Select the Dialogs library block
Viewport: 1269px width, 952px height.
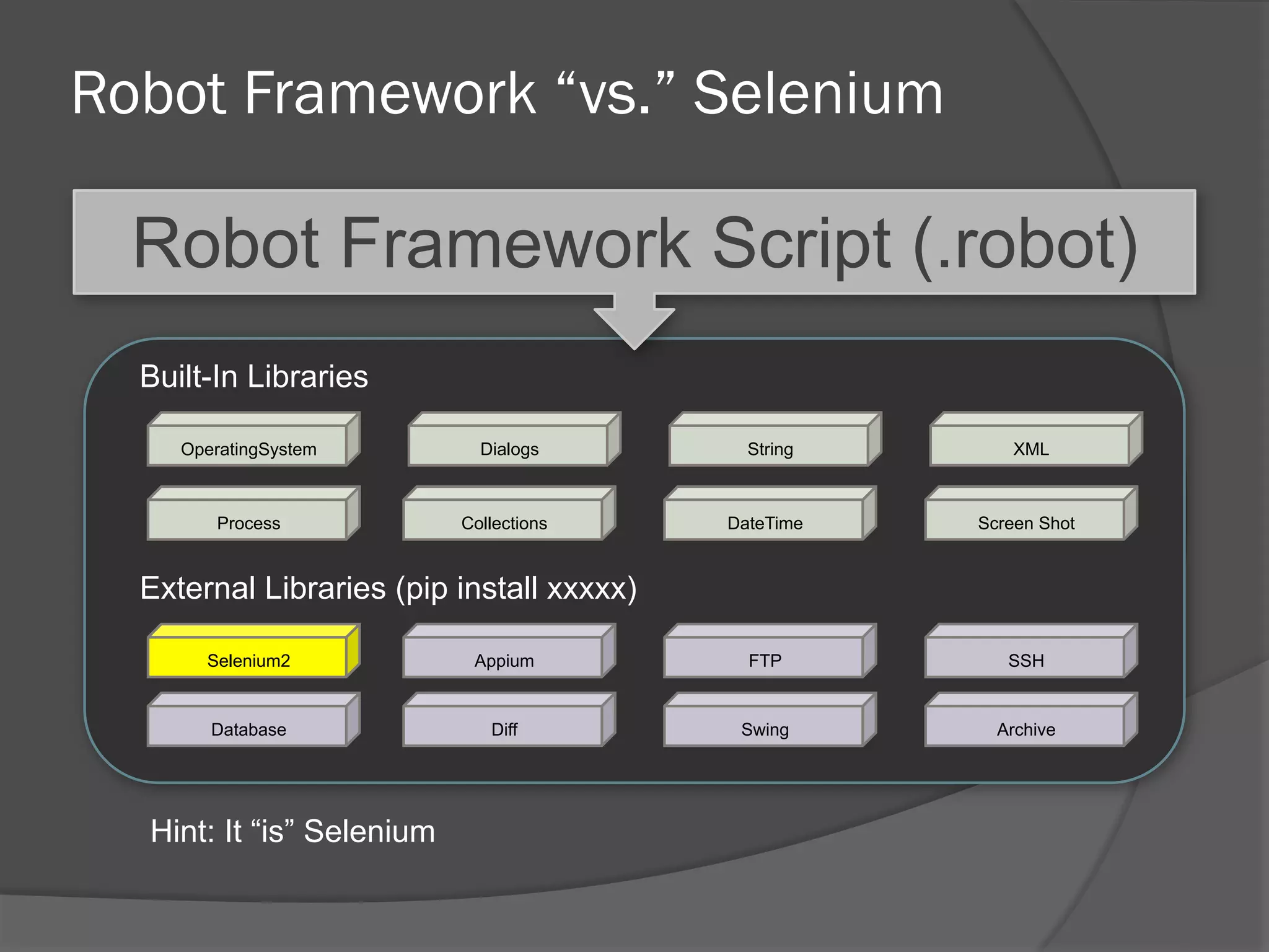click(509, 447)
